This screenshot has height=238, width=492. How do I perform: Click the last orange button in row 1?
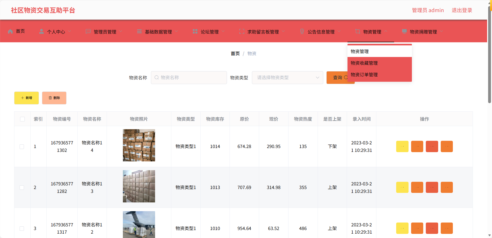pos(447,146)
